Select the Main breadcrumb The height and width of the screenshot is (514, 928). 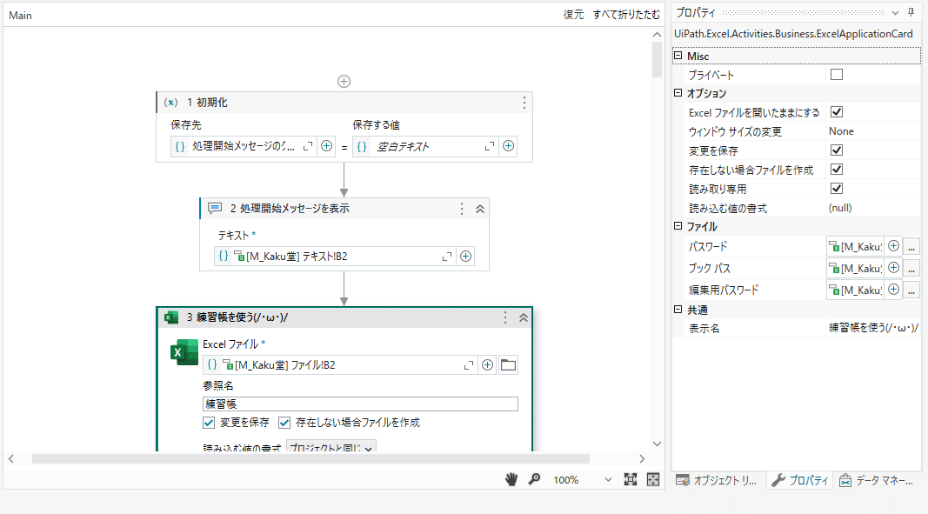point(20,16)
